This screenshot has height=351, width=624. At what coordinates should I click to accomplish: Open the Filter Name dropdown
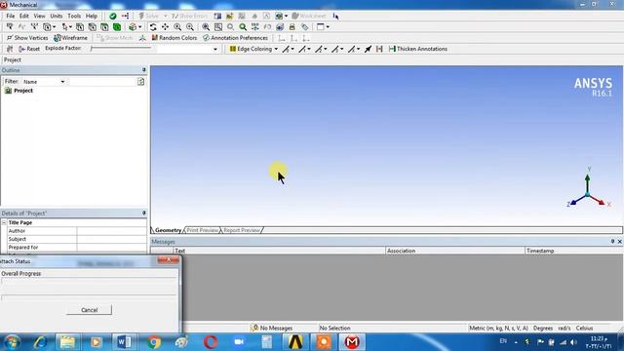pyautogui.click(x=62, y=82)
